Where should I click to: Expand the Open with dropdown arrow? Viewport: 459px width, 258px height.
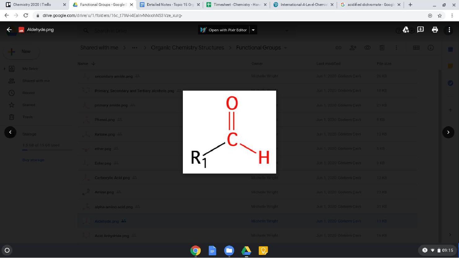(x=253, y=30)
